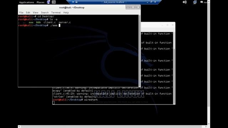Screen dimensions: 228x128
Task: Open the network connections icon
Action: click(x=195, y=2)
